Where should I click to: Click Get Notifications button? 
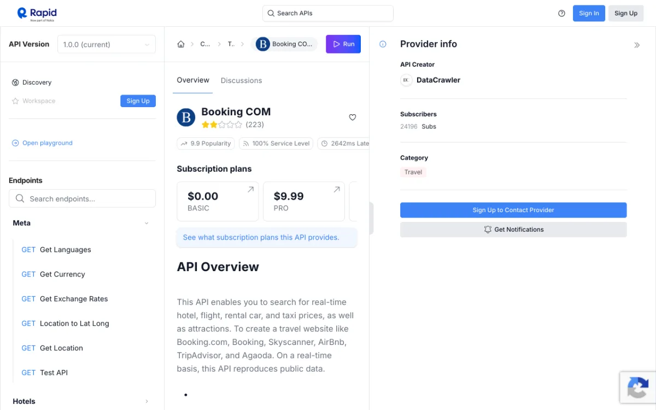click(x=513, y=230)
